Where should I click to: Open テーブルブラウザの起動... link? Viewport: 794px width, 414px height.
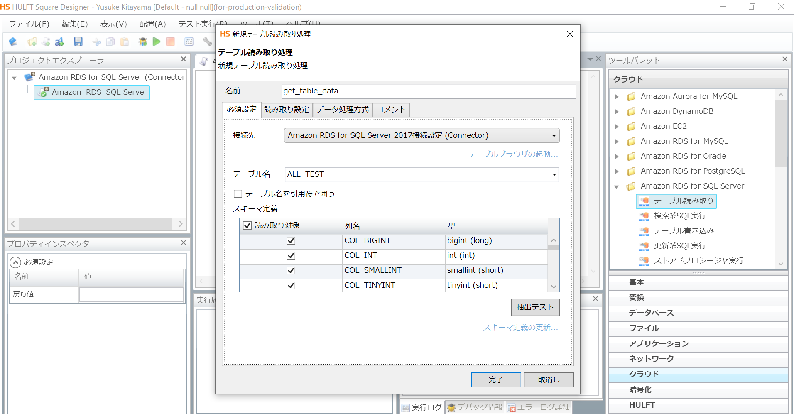point(513,154)
